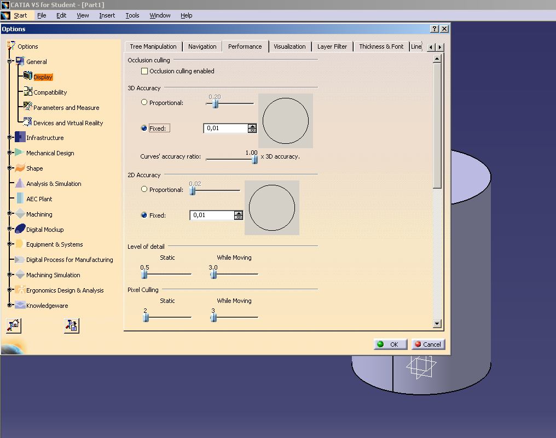556x438 pixels.
Task: Open the Thickness & Font tab
Action: point(381,46)
